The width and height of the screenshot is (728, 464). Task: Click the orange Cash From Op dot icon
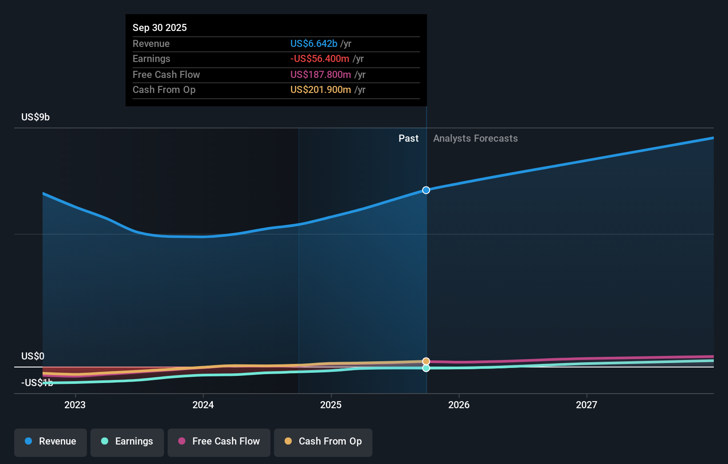tap(288, 441)
